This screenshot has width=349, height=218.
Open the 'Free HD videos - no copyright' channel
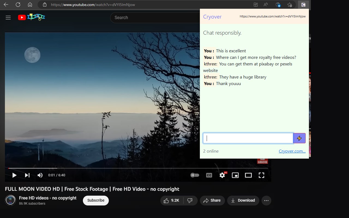48,198
